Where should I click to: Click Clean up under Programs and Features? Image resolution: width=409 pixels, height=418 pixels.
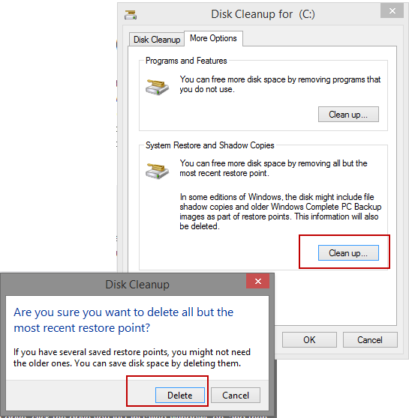click(x=348, y=115)
